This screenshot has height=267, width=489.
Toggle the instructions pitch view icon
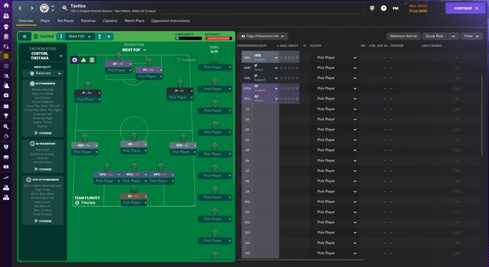pyautogui.click(x=92, y=60)
